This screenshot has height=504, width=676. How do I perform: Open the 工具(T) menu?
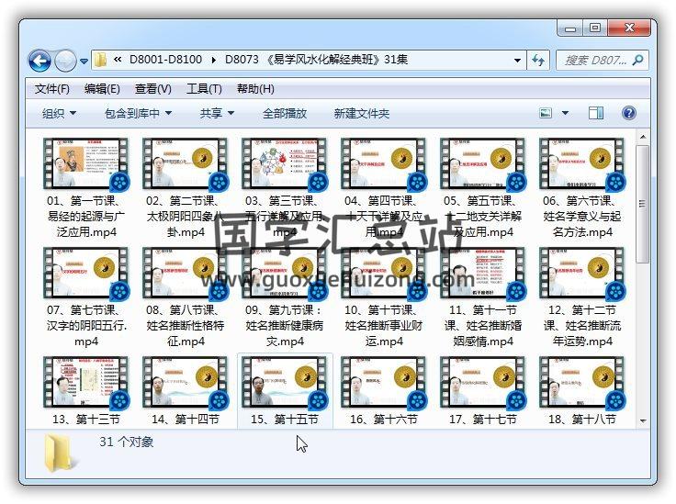point(204,89)
